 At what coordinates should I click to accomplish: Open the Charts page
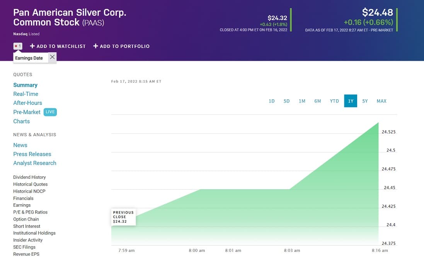coord(21,121)
